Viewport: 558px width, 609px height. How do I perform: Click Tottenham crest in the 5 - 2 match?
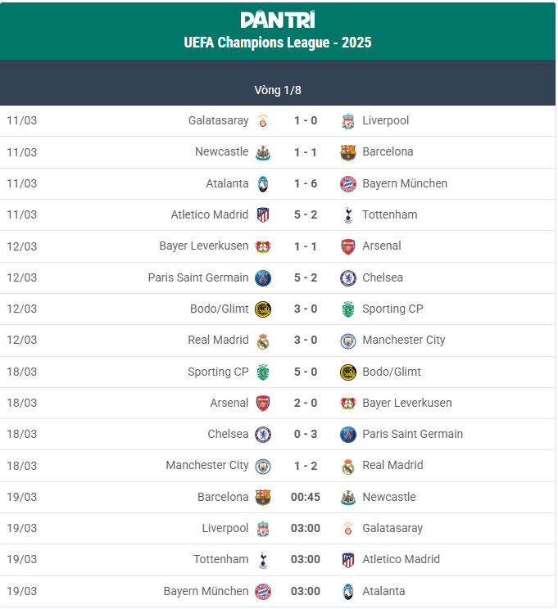pyautogui.click(x=348, y=215)
